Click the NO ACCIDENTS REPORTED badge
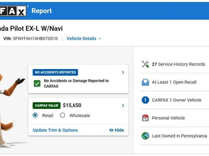Image resolution: width=209 pixels, height=156 pixels. (55, 72)
